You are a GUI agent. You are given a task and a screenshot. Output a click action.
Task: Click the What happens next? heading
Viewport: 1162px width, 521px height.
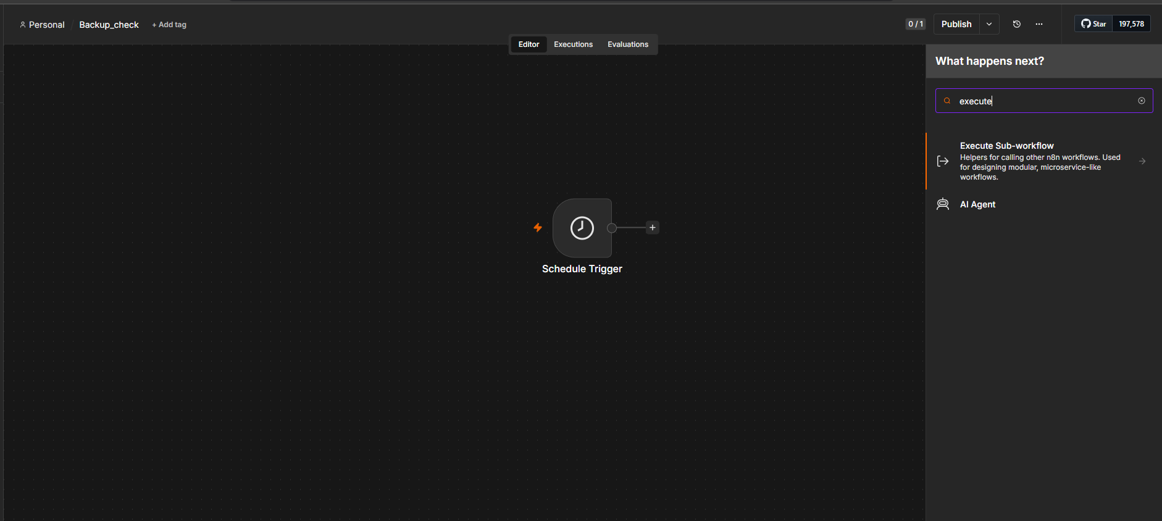click(x=990, y=61)
